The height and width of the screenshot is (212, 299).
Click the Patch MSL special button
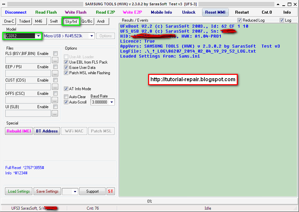pyautogui.click(x=101, y=131)
